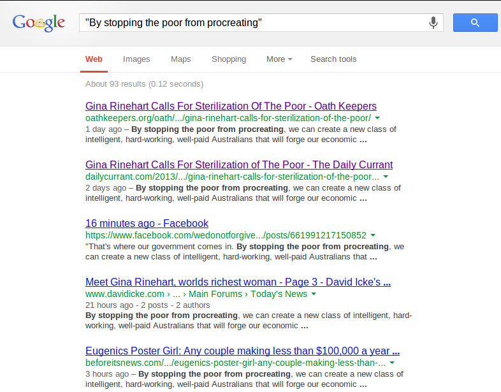Click the Google logo
The width and height of the screenshot is (501, 392).
[x=39, y=23]
